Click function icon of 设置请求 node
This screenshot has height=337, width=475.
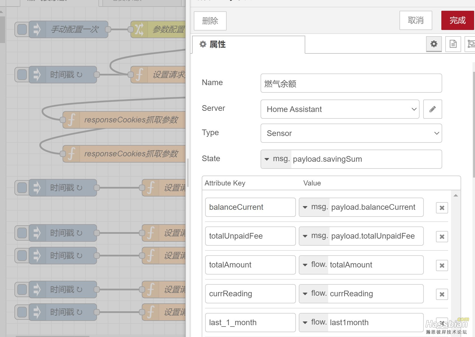(x=139, y=75)
